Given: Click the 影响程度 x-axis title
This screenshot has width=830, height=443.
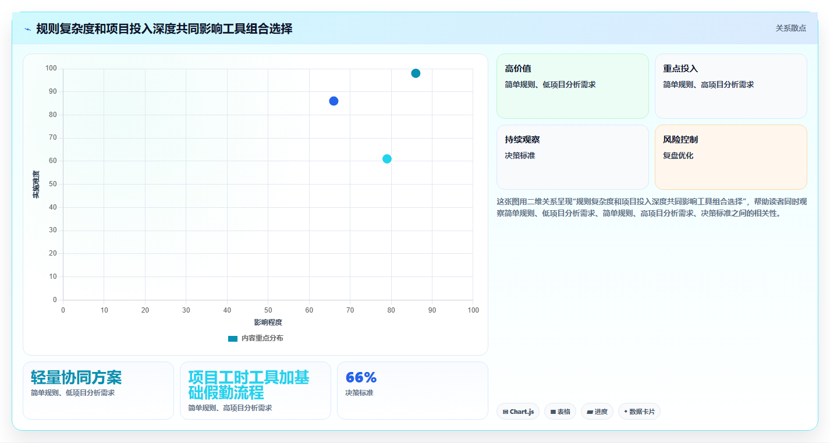Looking at the screenshot, I should coord(268,322).
